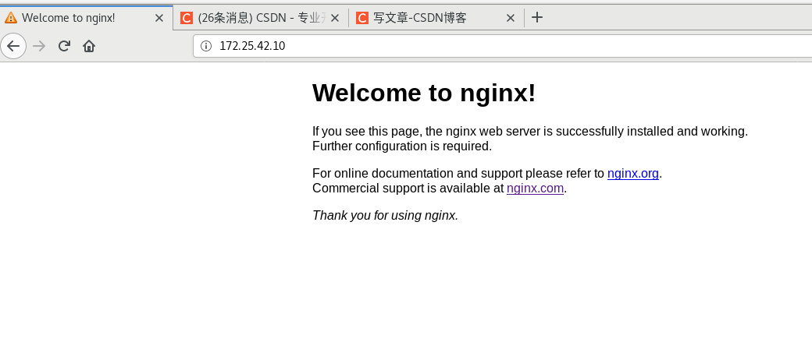Open a new tab with plus button
812x356 pixels.
tap(537, 18)
